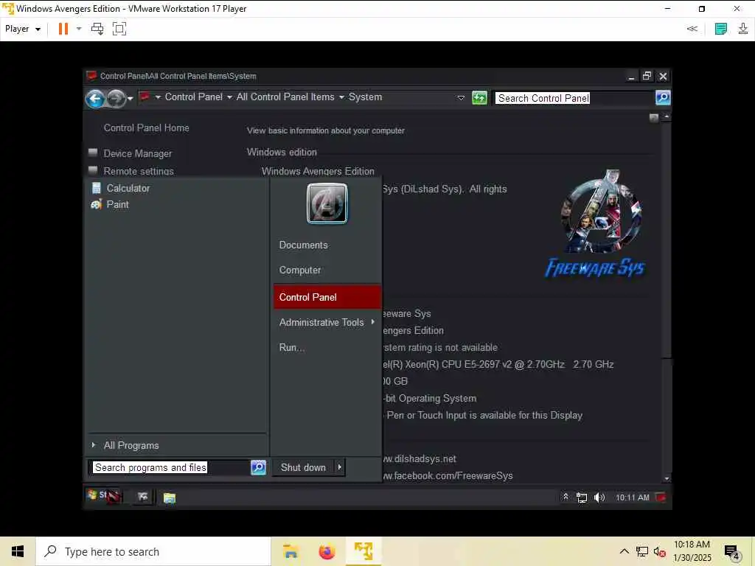Viewport: 755px width, 566px height.
Task: Click the host Type here to search box
Action: point(153,551)
